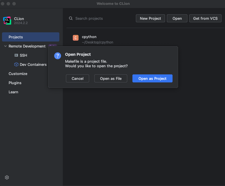Click the Dev Containers cube icon

tap(16, 64)
